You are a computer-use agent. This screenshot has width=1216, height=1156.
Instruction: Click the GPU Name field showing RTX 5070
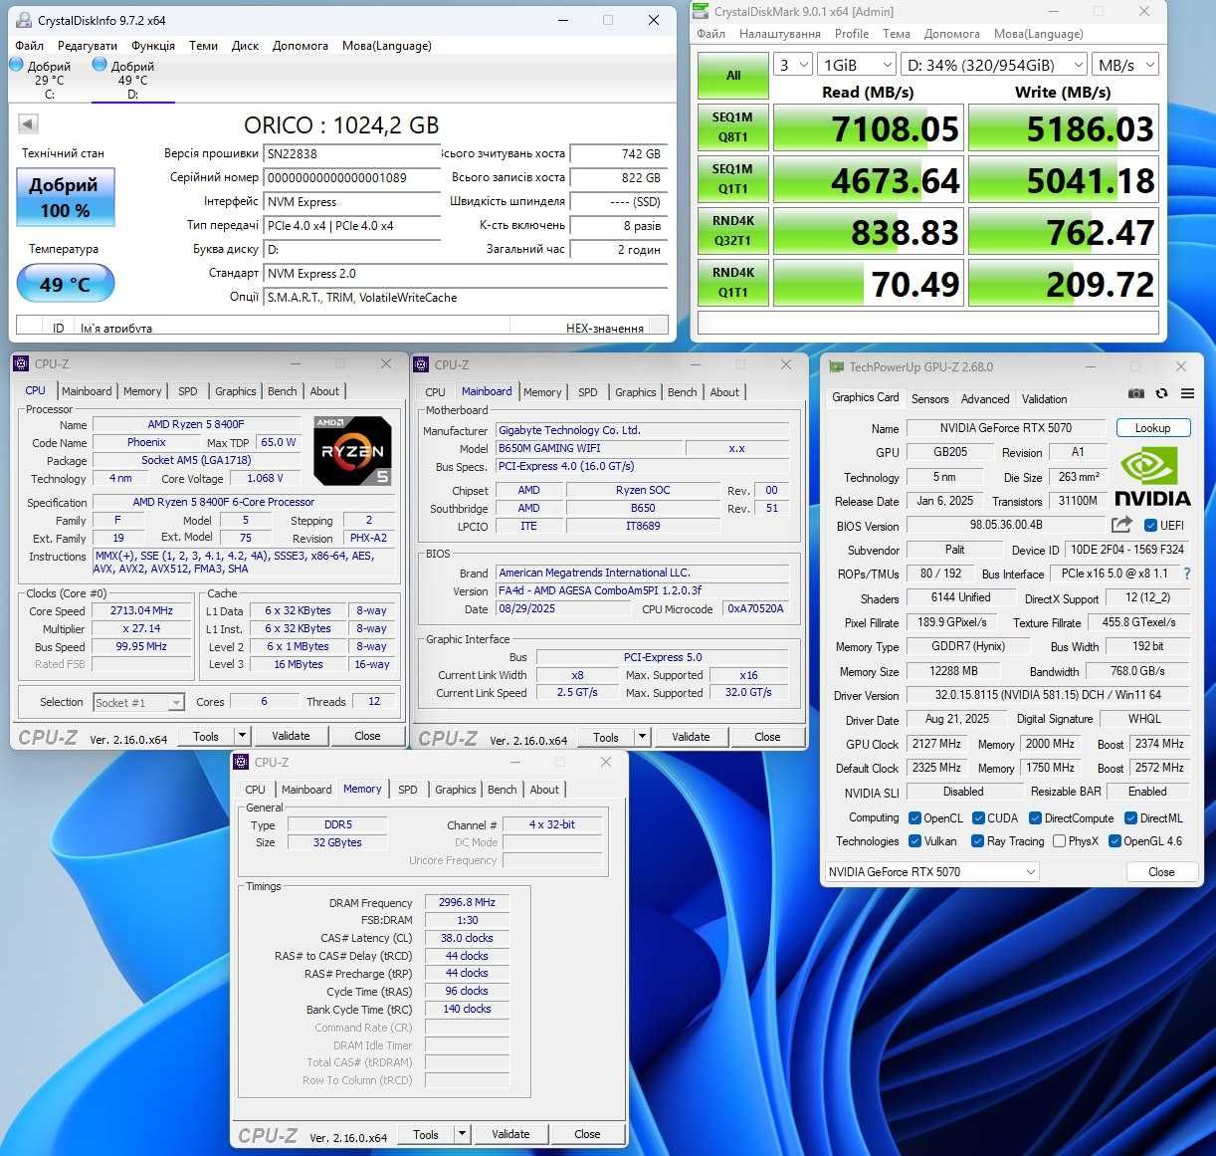[1005, 428]
